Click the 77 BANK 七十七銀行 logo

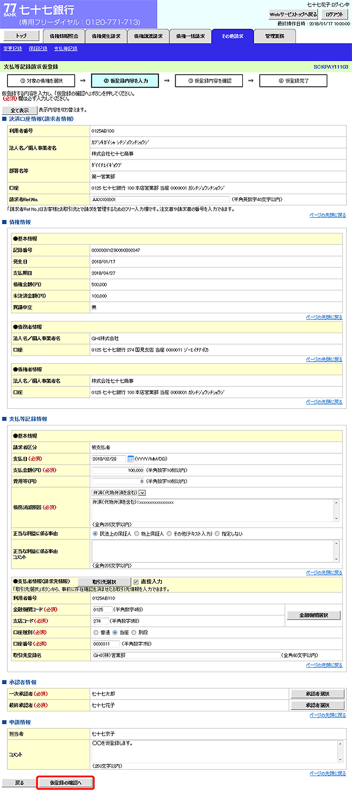pyautogui.click(x=39, y=9)
